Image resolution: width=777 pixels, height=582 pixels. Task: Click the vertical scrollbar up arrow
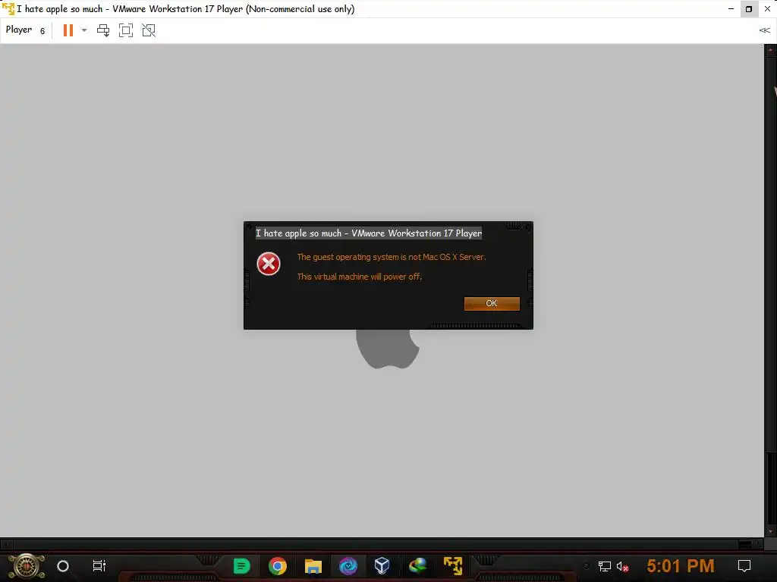pyautogui.click(x=771, y=49)
